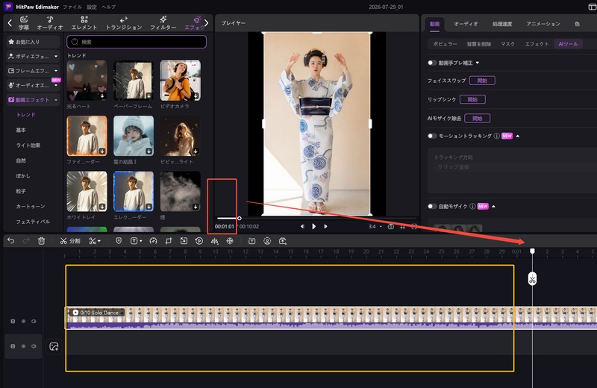597x388 pixels.
Task: Open the speed gauge tool
Action: [x=154, y=241]
